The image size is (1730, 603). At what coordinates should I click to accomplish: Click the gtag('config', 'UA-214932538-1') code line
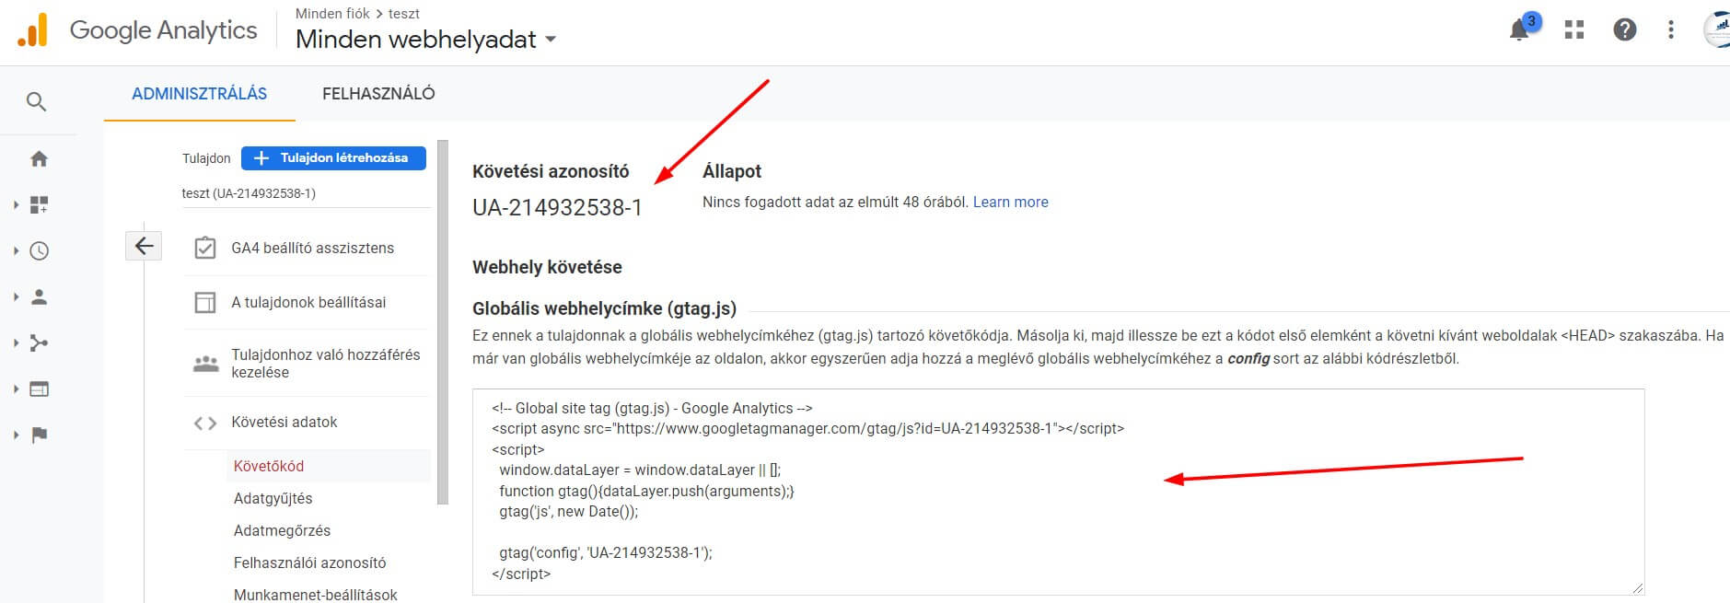[x=606, y=553]
